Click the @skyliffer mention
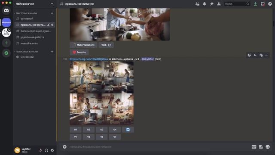Image resolution: width=275 pixels, height=155 pixels. click(x=148, y=59)
